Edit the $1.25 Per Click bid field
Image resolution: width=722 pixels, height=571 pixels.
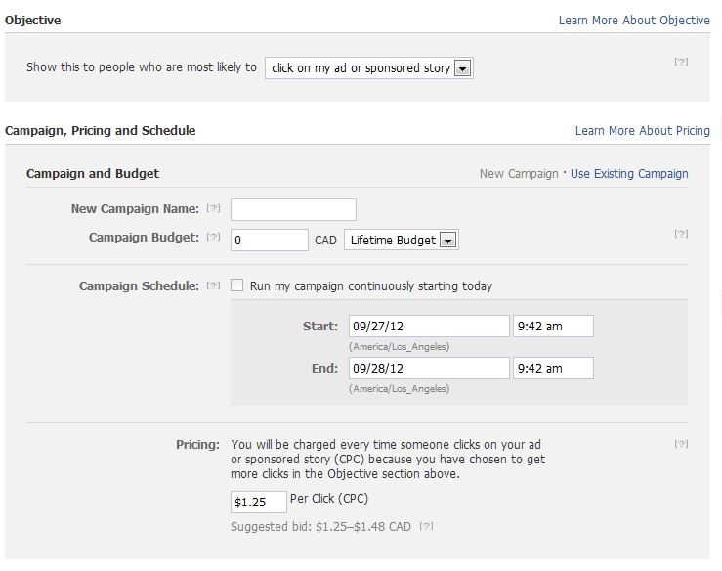coord(259,502)
